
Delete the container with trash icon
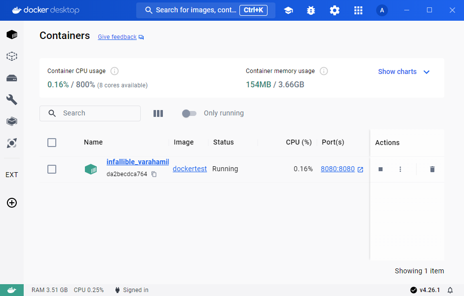click(432, 169)
